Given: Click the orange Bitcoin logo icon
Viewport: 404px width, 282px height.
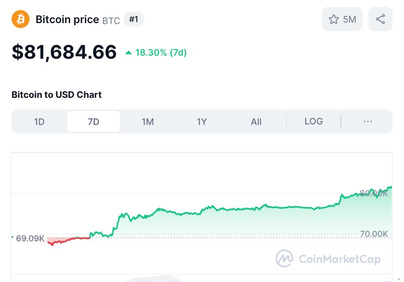Looking at the screenshot, I should (21, 20).
